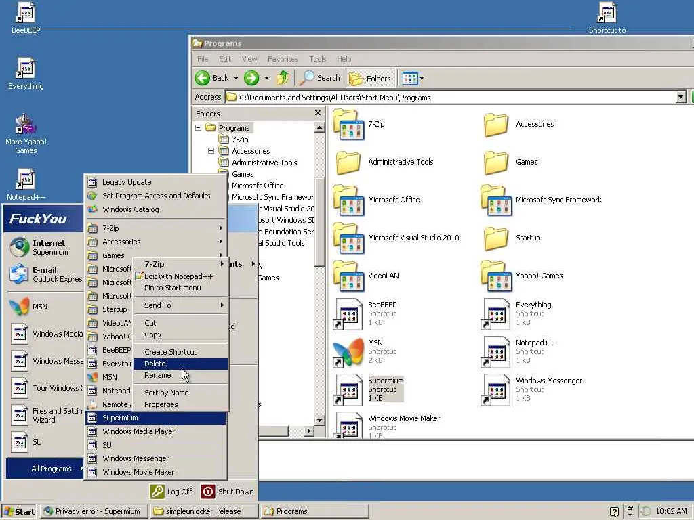
Task: Select the Accessories folder icon in file list
Action: [495, 125]
